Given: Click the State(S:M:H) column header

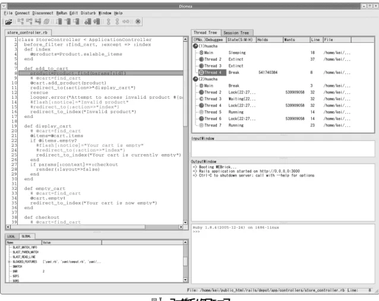Looking at the screenshot, I should tap(241, 40).
